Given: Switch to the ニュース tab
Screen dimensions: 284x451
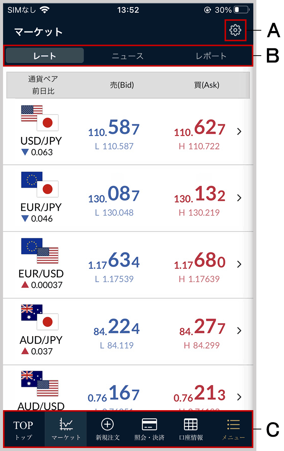Looking at the screenshot, I should [128, 56].
